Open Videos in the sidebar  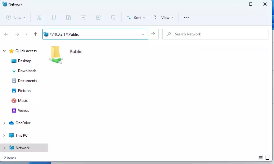[x=23, y=111]
